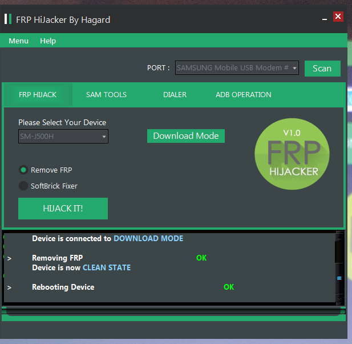Click the Download Mode button

(186, 136)
